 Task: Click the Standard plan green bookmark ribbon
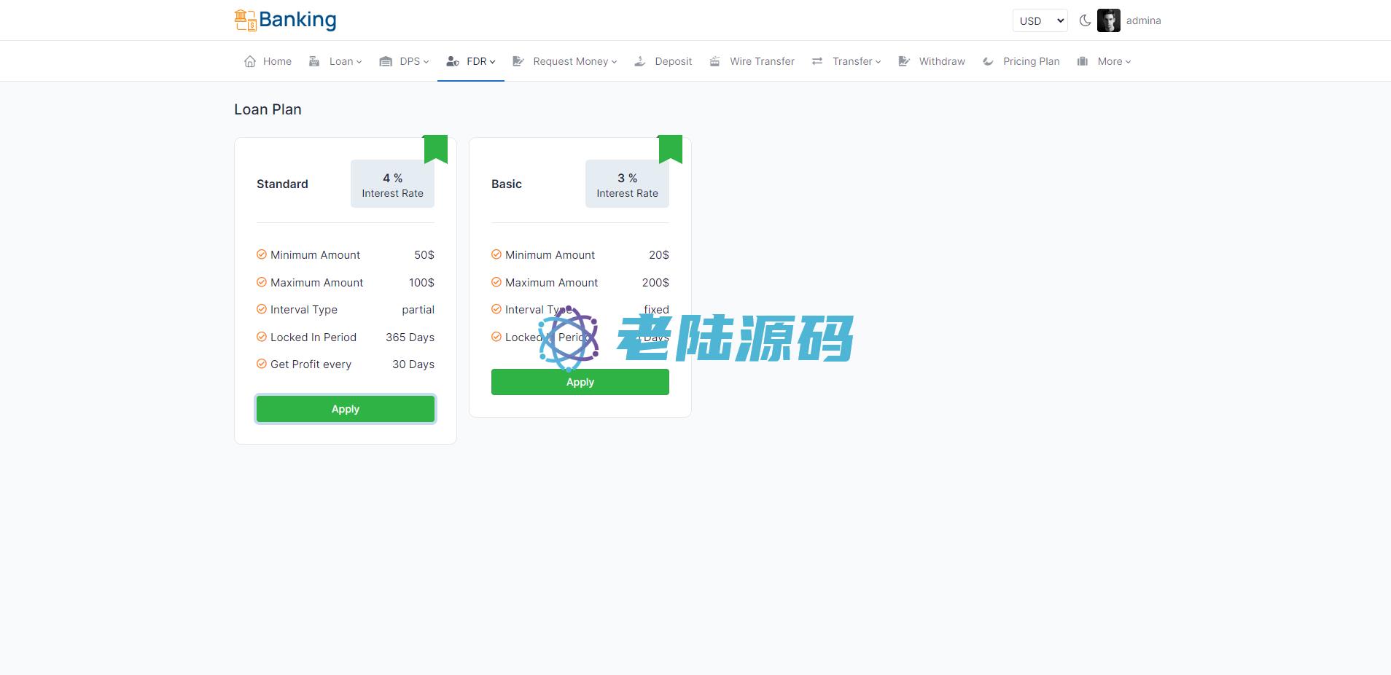coord(435,149)
